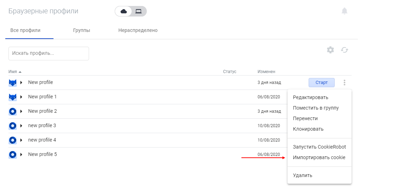
Task: Choose Запустить CookieRobot menu entry
Action: [x=320, y=147]
